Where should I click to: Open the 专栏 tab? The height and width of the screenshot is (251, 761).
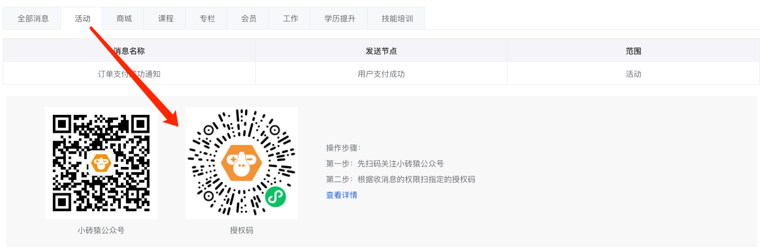click(207, 18)
